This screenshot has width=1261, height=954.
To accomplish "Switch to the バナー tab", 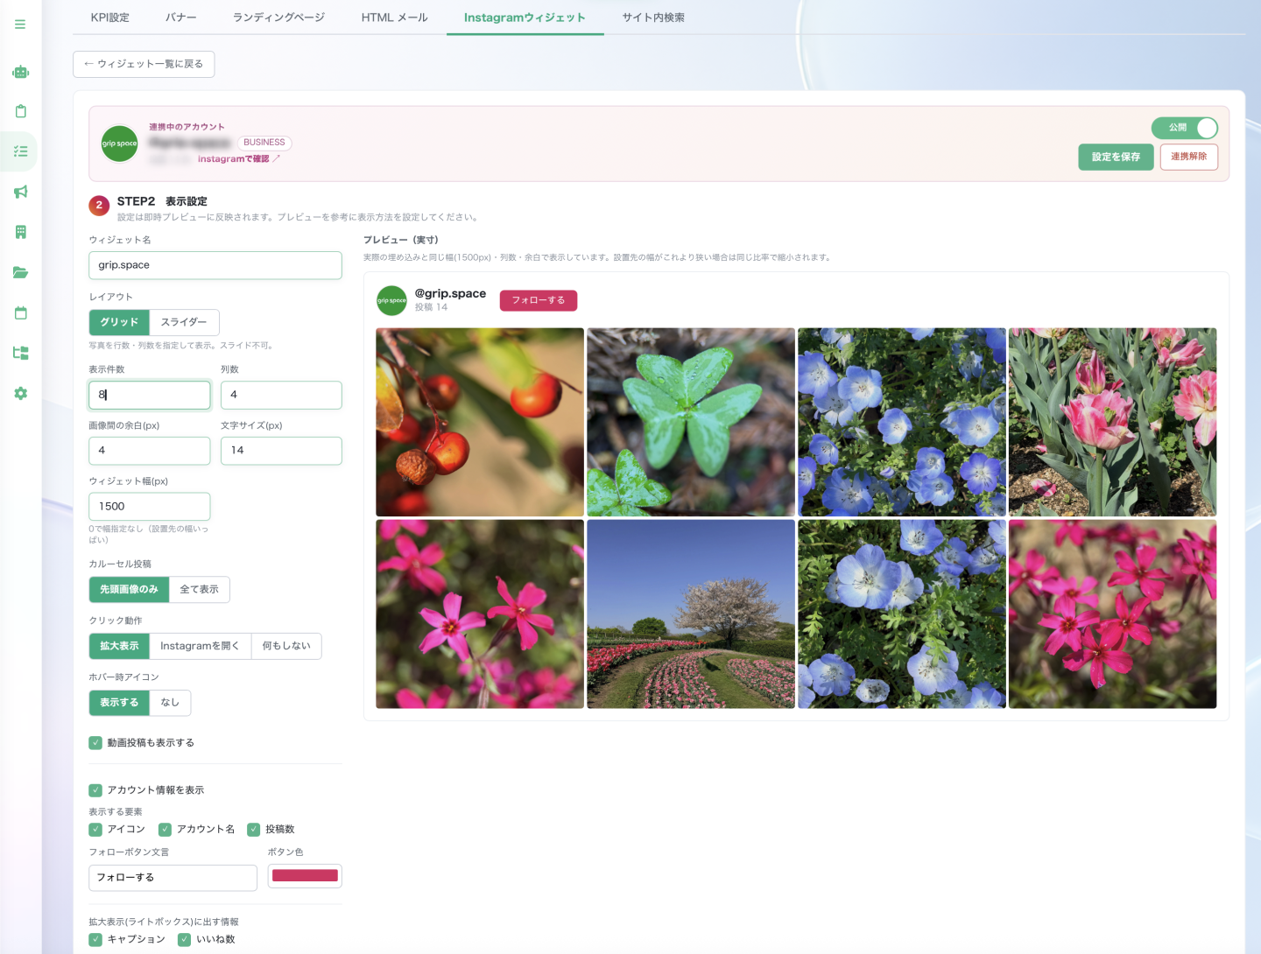I will 181,18.
